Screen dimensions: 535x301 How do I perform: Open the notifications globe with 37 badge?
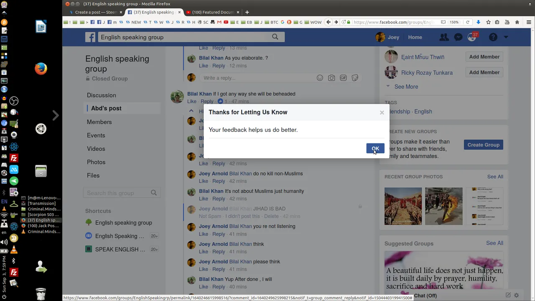472,37
